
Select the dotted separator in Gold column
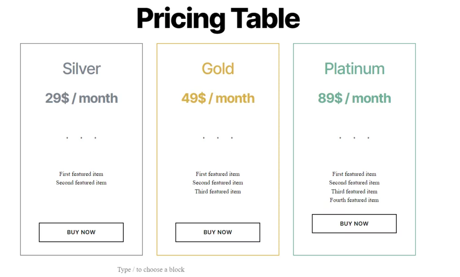coord(218,137)
